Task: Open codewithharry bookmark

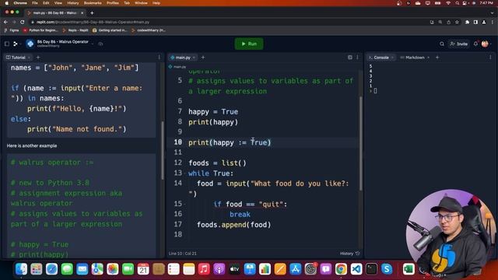Action: (149, 30)
